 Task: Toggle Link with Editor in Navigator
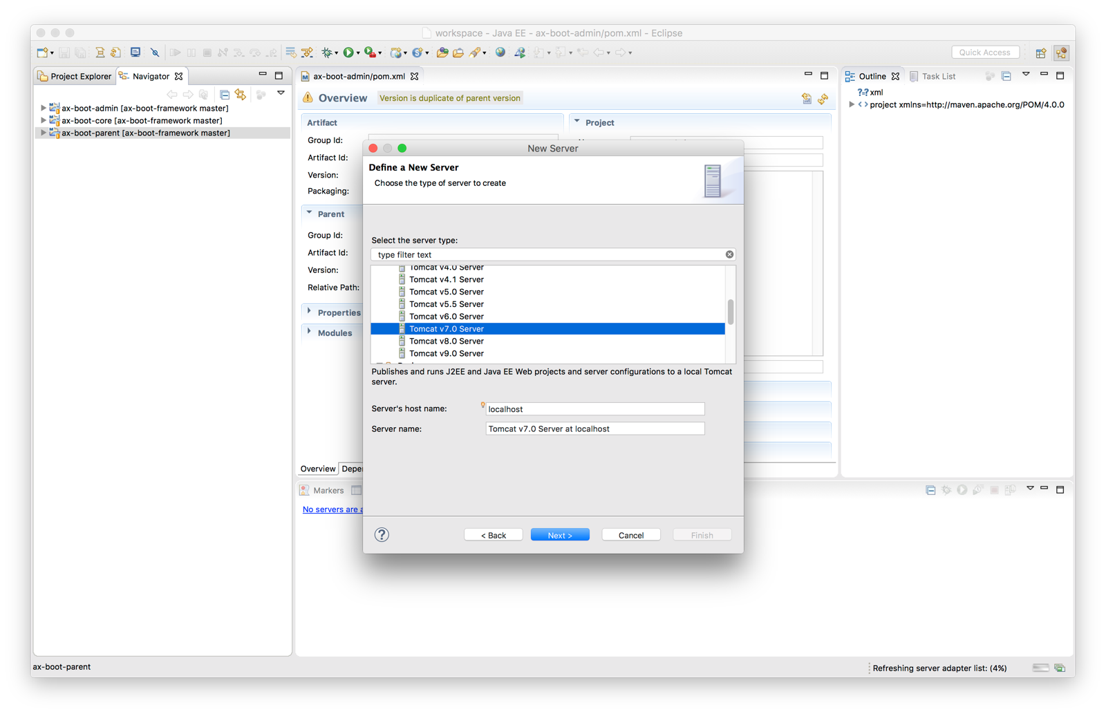(241, 94)
